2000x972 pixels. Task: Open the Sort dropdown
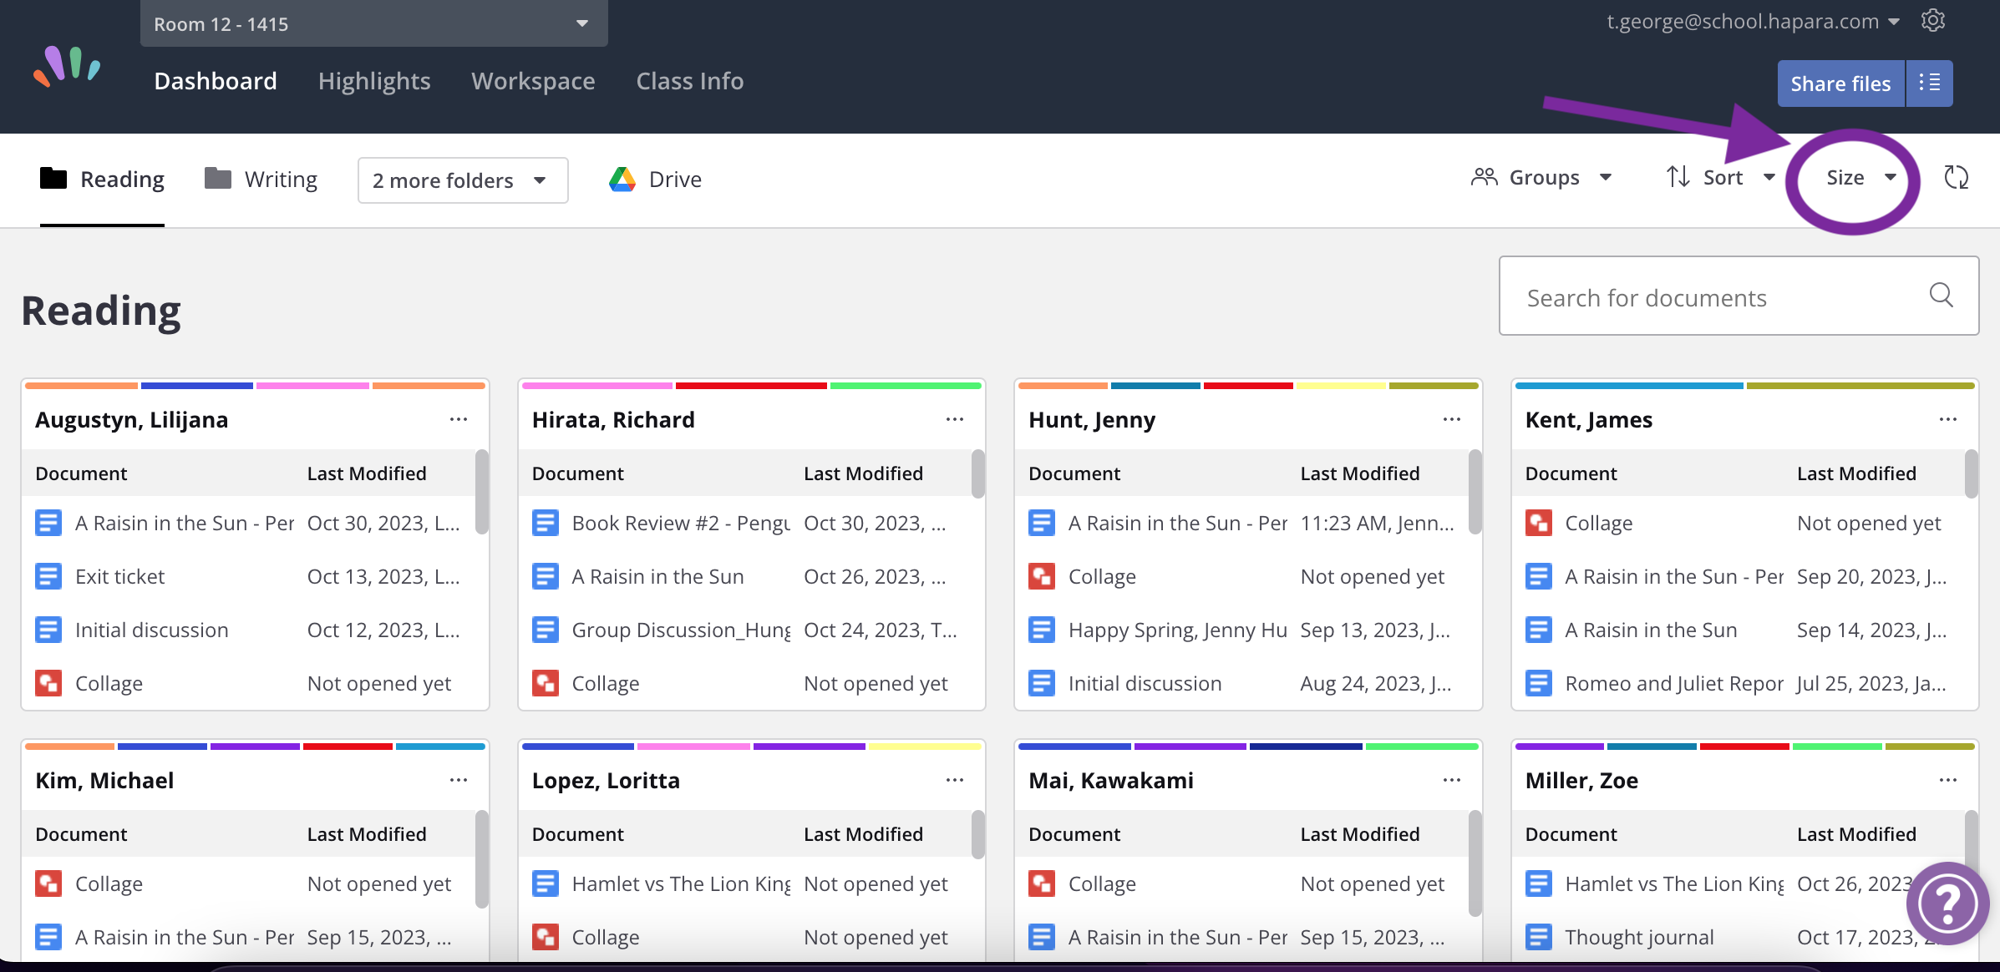[1721, 178]
